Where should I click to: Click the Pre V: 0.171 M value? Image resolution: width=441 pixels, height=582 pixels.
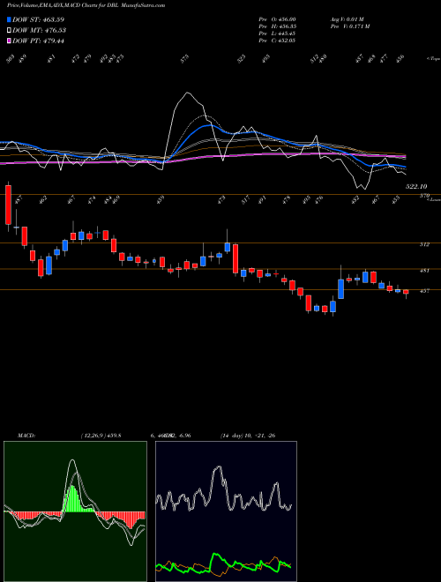click(349, 26)
